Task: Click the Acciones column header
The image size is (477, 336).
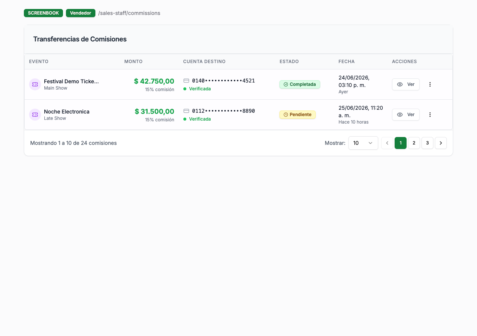Action: pyautogui.click(x=404, y=62)
